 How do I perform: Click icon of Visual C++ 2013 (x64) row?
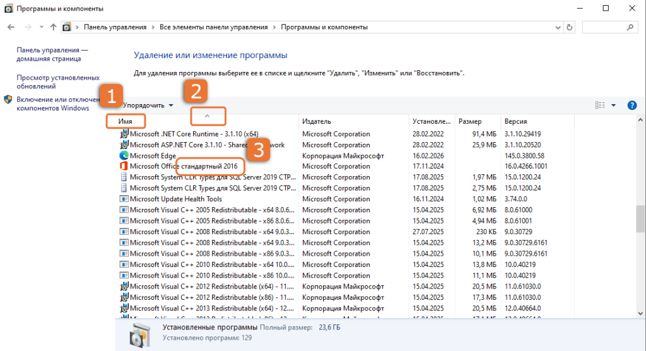(x=124, y=307)
